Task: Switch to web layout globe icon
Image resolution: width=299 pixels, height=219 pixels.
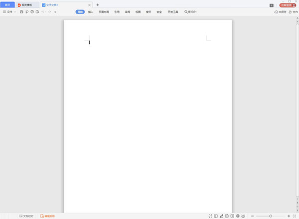Action: (x=238, y=216)
